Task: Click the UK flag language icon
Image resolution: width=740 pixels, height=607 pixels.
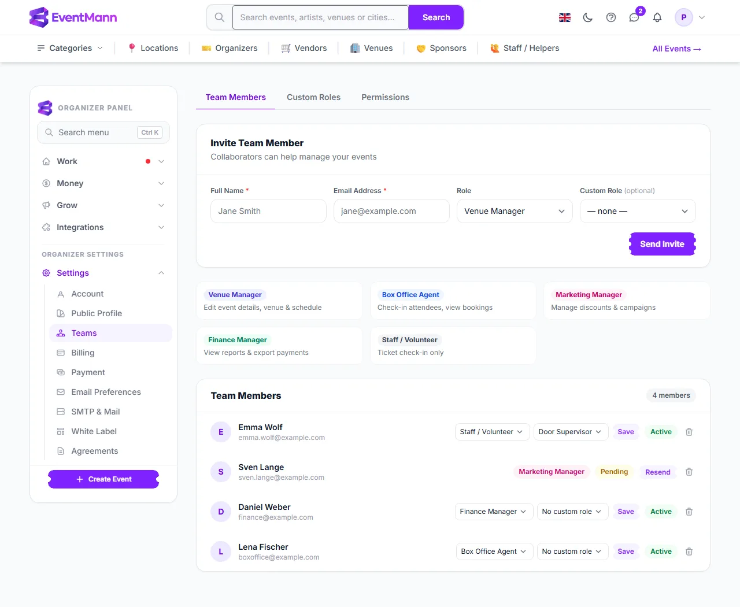Action: (565, 17)
